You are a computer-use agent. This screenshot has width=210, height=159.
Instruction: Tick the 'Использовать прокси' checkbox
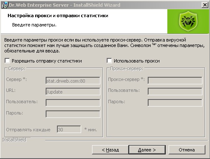click(x=109, y=61)
